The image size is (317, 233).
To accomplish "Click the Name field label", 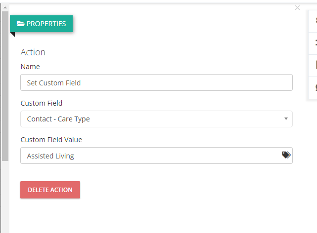I will click(x=30, y=67).
